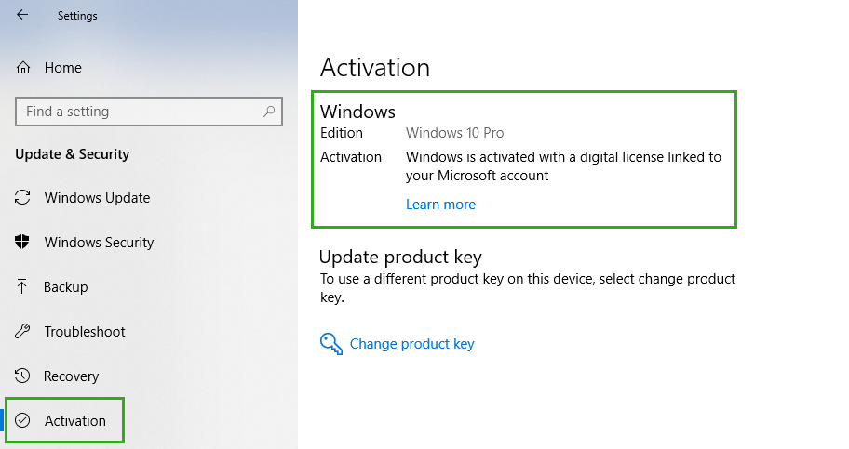Open the Learn more link
Screen dimensions: 849x449
440,205
